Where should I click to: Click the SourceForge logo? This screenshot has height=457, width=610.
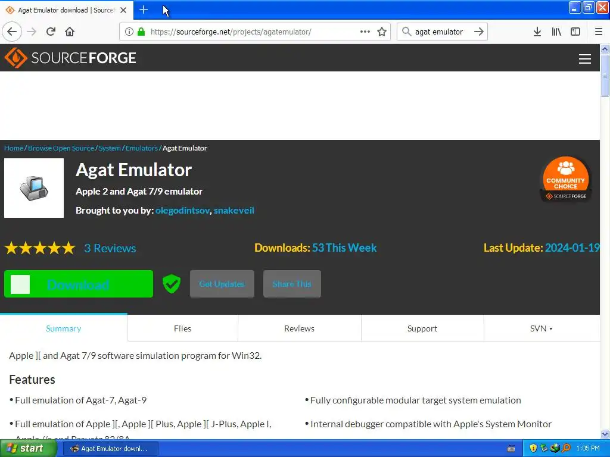(70, 58)
